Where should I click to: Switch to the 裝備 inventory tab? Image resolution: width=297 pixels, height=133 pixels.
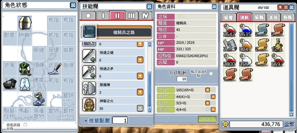pos(229,17)
